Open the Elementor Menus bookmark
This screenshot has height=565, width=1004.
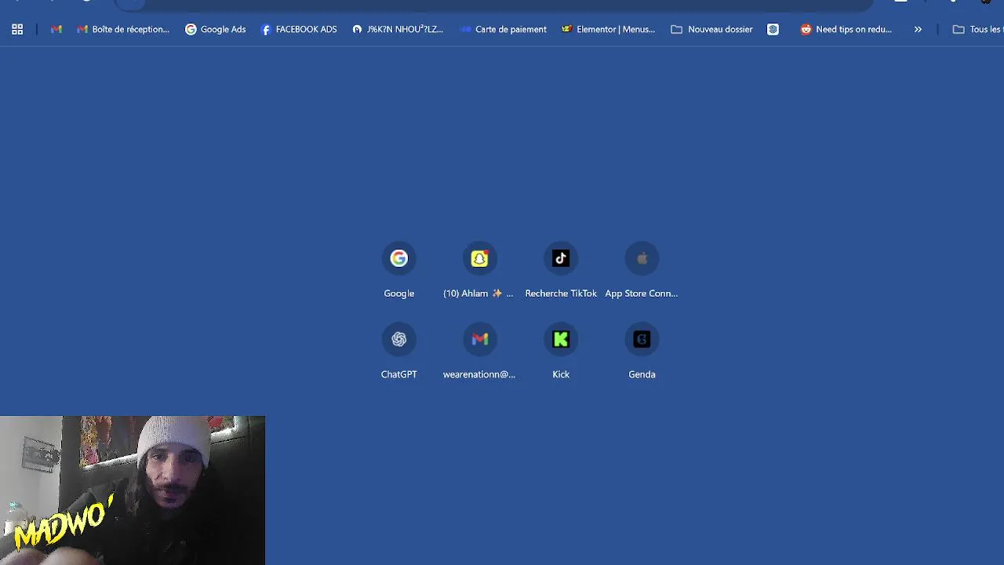pos(608,29)
